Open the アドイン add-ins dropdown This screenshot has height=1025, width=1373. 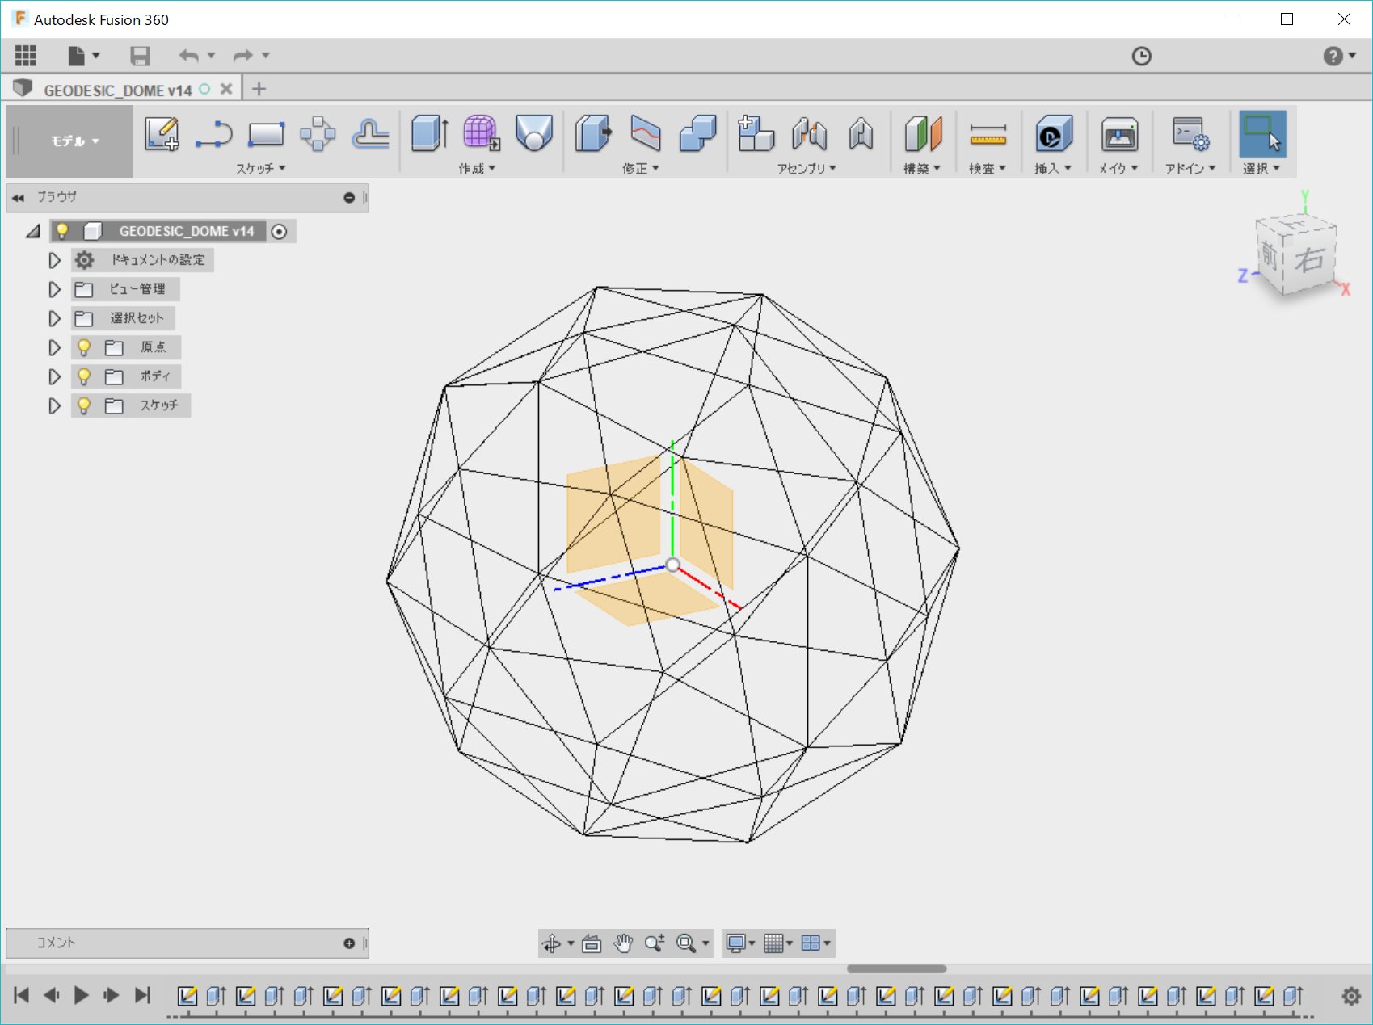(1190, 168)
